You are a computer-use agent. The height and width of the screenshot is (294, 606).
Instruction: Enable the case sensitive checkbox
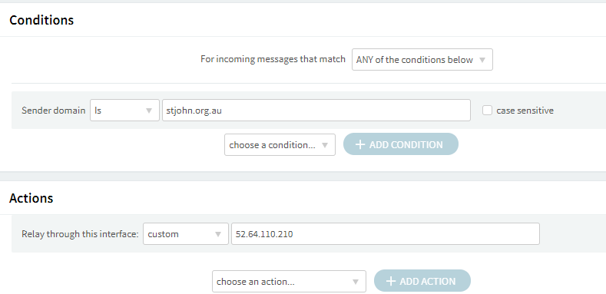tap(487, 111)
